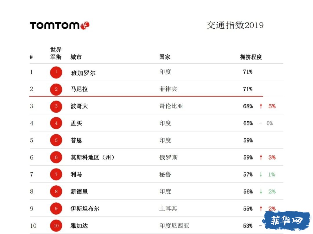Click the TomTom red hands logo
Image resolution: width=313 pixels, height=234 pixels.
[x=85, y=25]
